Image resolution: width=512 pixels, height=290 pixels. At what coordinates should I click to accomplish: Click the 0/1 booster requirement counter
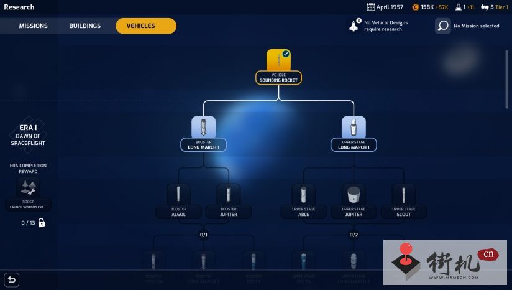(x=203, y=235)
